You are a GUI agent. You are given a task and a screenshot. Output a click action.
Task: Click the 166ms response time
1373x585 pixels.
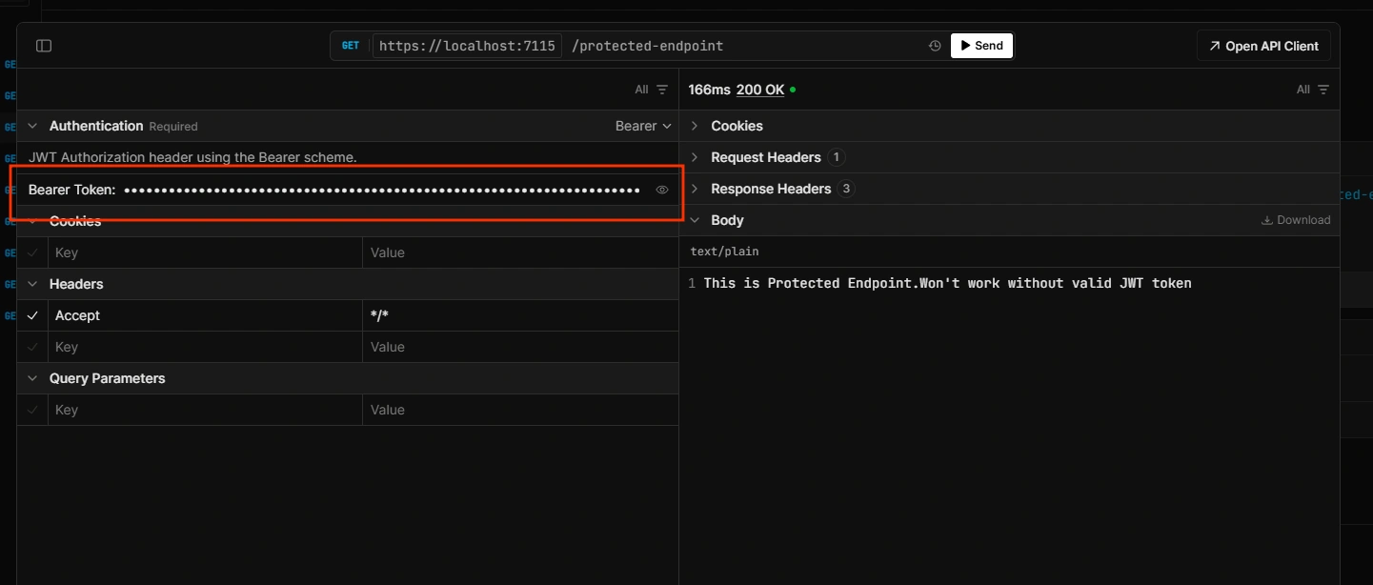click(710, 90)
